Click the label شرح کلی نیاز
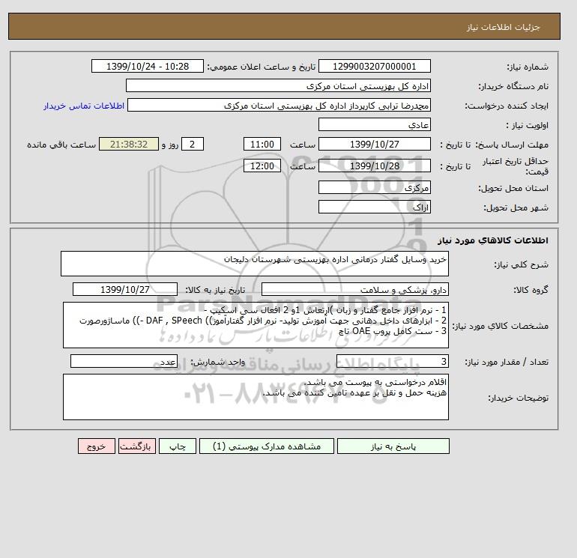This screenshot has height=558, width=577. tap(521, 264)
